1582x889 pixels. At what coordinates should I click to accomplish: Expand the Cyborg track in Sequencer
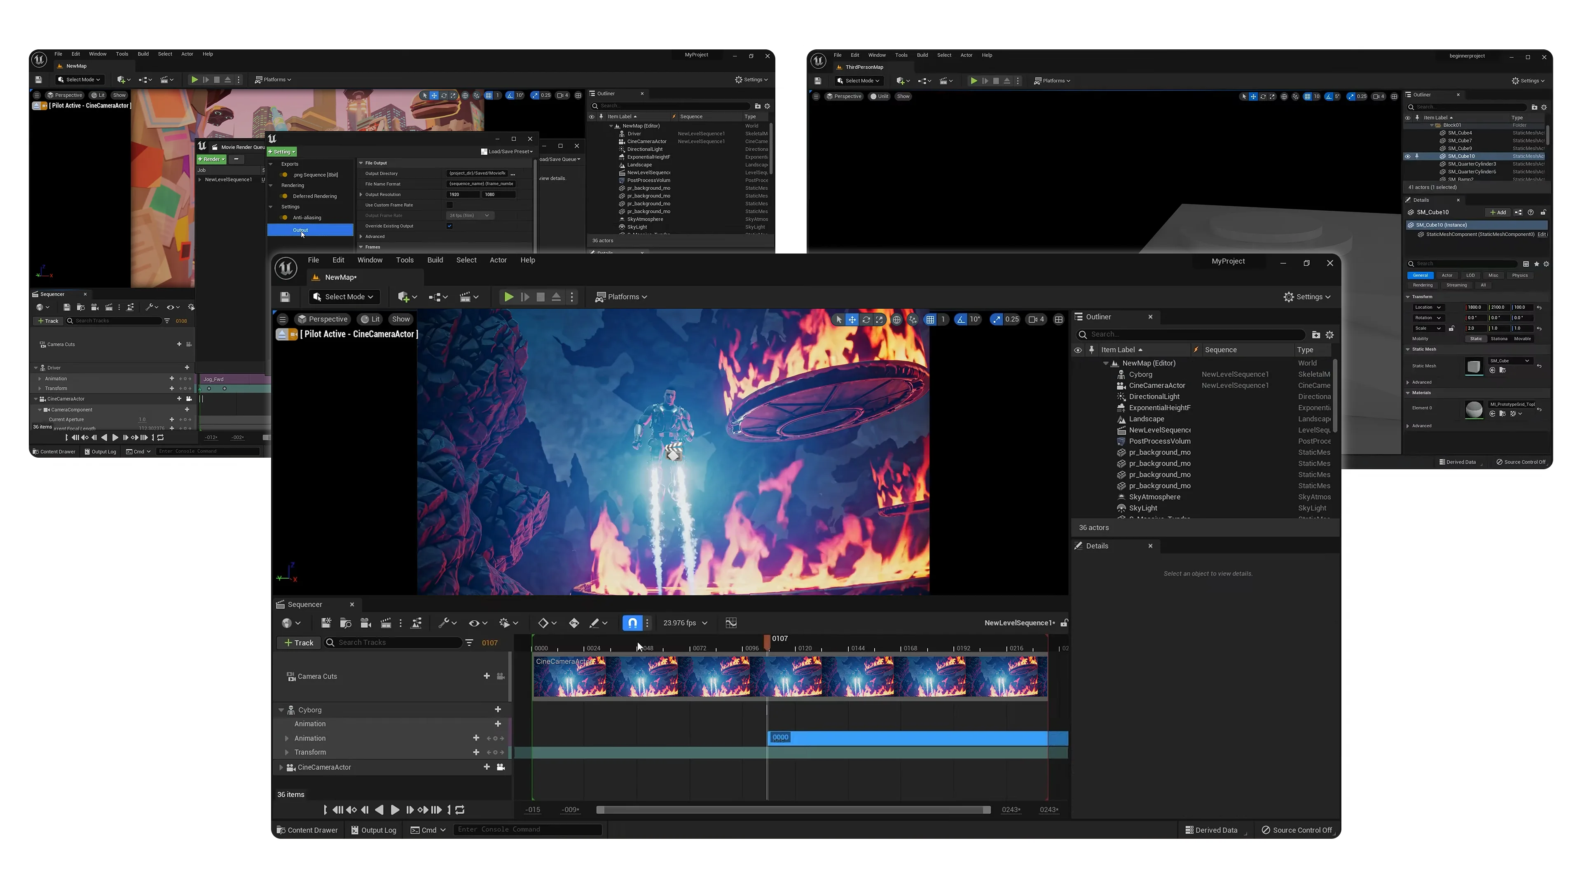click(282, 710)
